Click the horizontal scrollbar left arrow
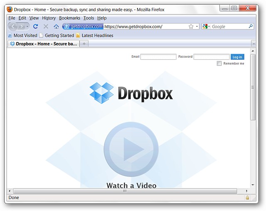Viewport: 266px width, 211px height. tap(10, 191)
